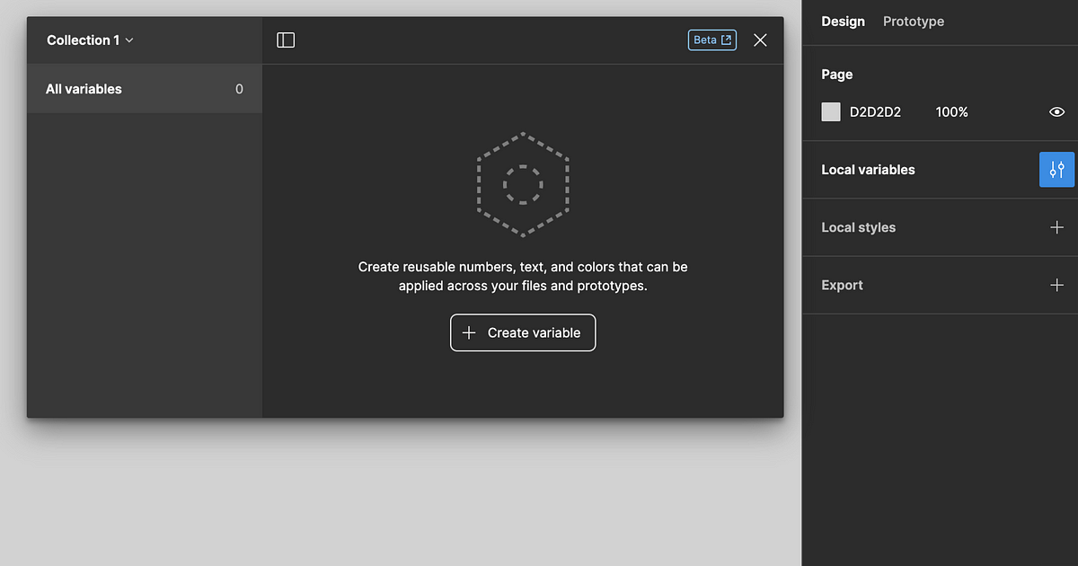Screen dimensions: 1078x566
Task: Click the plus icon next to Local styles
Action: tap(1056, 227)
